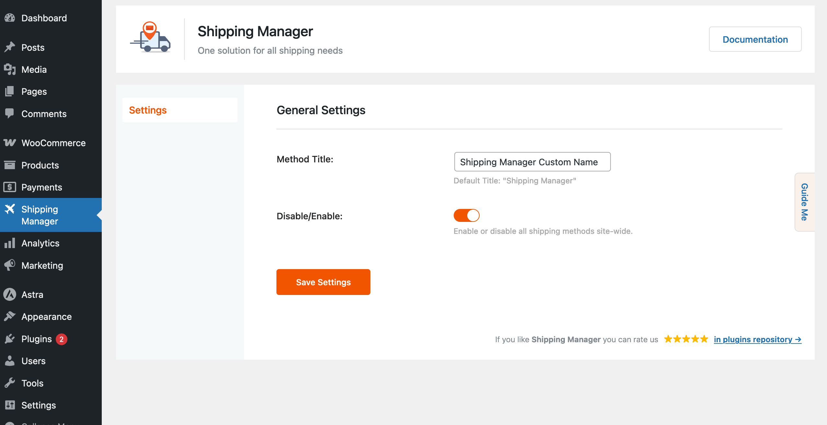Open the Pages menu
The image size is (827, 425).
(51, 92)
